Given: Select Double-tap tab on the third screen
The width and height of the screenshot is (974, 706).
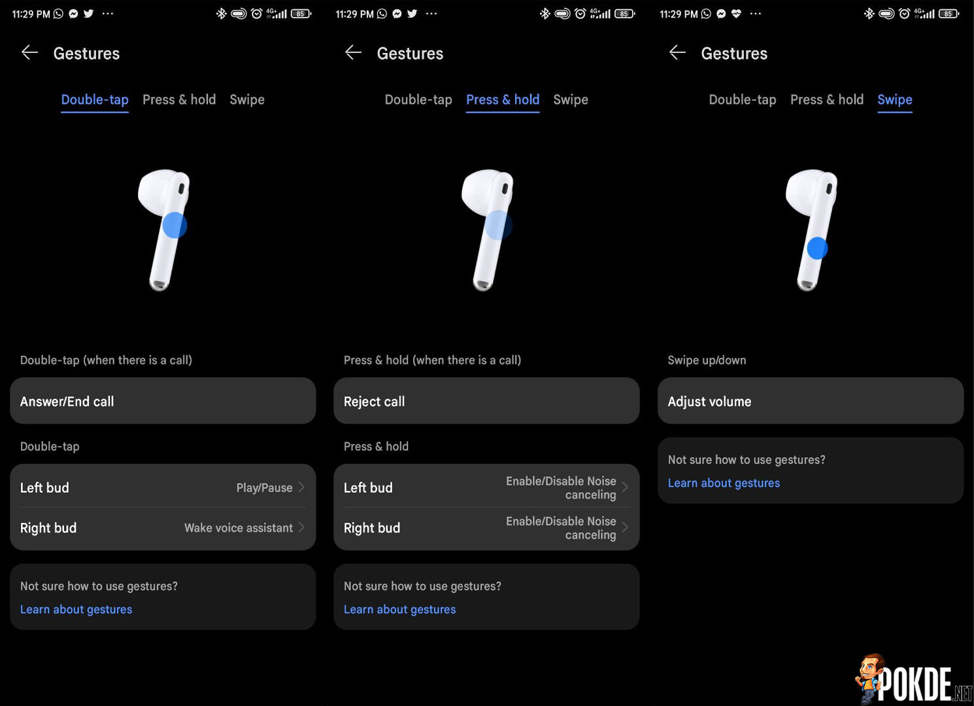Looking at the screenshot, I should pyautogui.click(x=743, y=99).
